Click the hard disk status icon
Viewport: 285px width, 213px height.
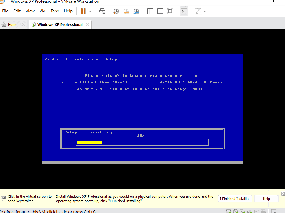228,211
